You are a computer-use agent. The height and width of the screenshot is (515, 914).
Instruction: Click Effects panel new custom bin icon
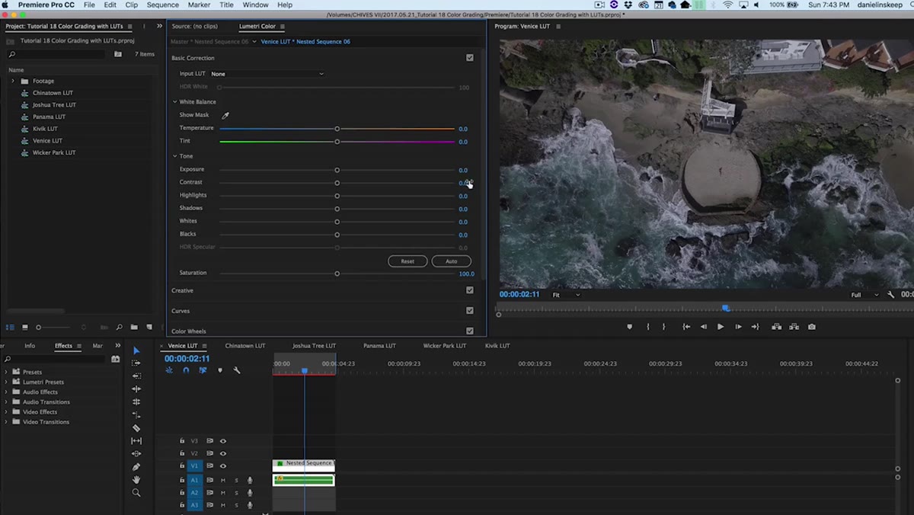[116, 359]
